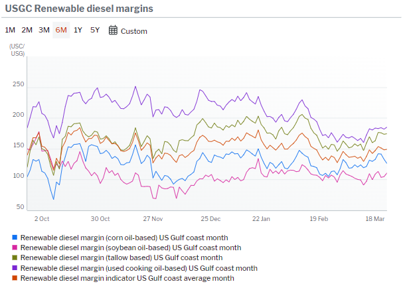Switch to the 3M time range
This screenshot has width=405, height=296.
(44, 31)
